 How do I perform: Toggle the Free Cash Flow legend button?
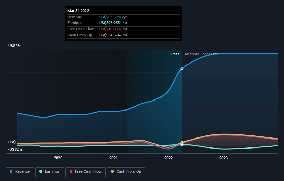coord(85,172)
